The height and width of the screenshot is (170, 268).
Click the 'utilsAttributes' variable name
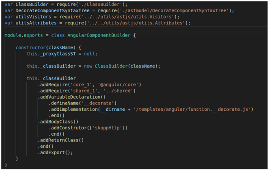pos(36,23)
